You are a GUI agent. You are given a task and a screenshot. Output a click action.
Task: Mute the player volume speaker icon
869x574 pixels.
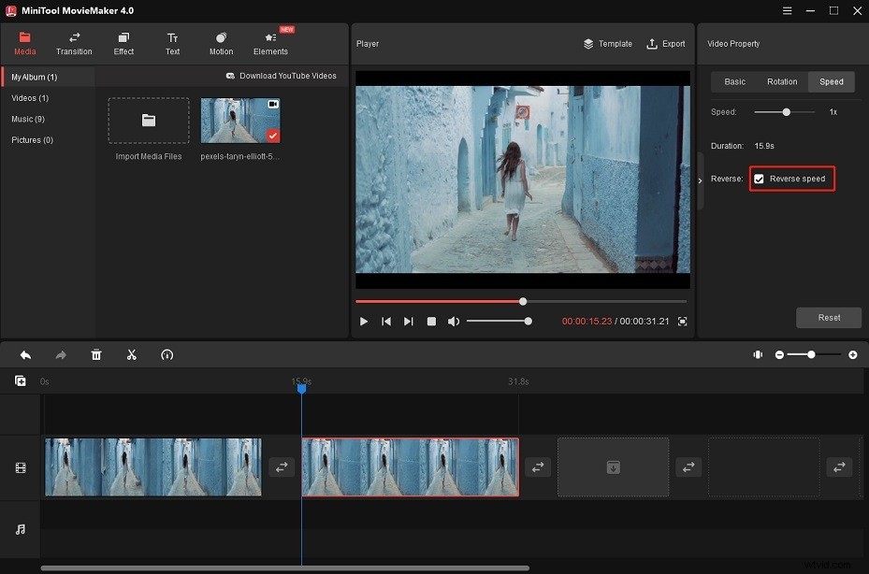(454, 322)
